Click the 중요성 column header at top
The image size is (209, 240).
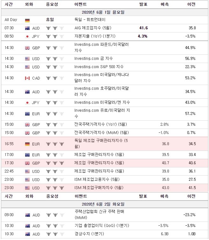pos(52,4)
